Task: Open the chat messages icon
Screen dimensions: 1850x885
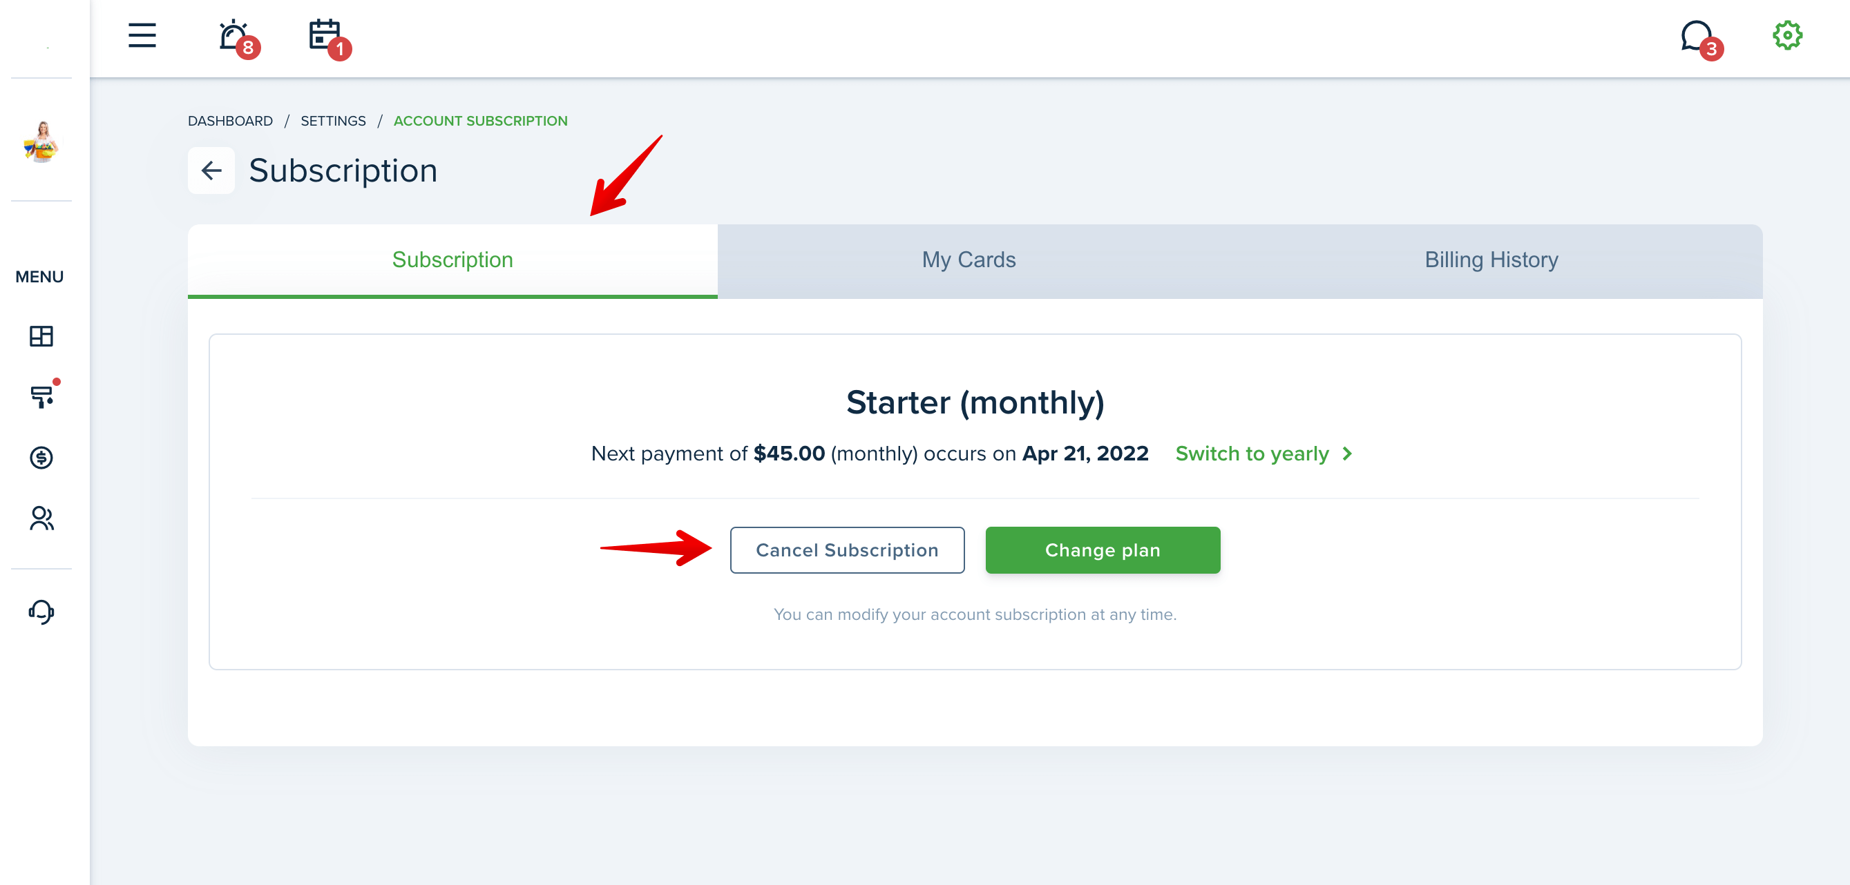Action: point(1699,38)
